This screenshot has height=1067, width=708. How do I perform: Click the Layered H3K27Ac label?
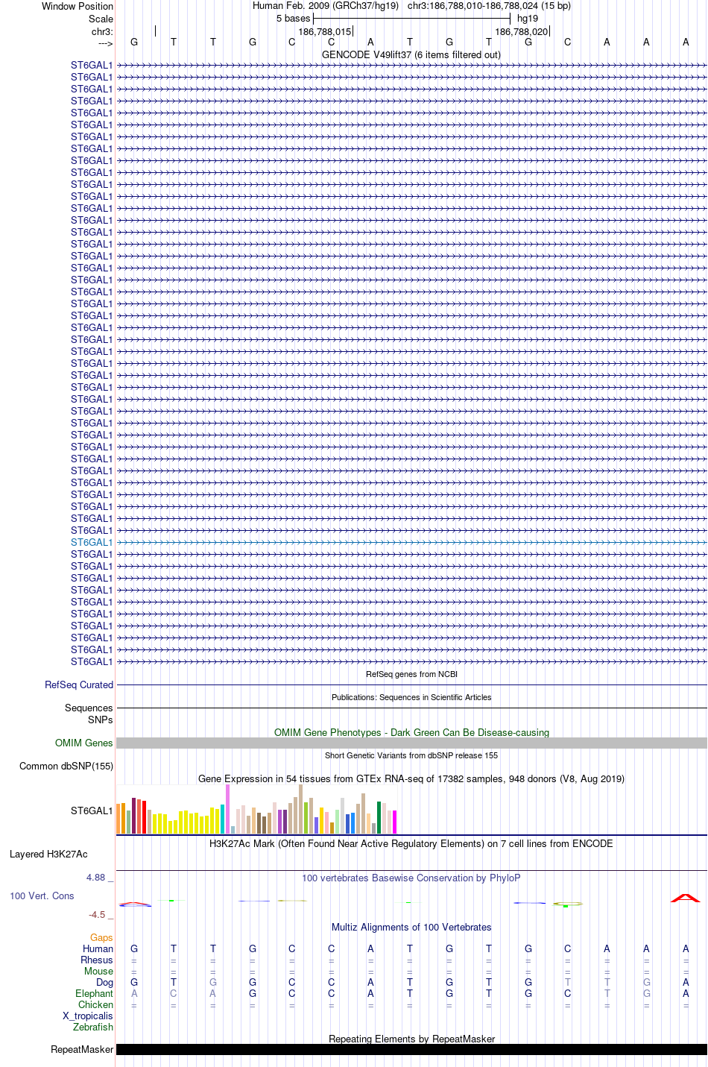tap(48, 854)
